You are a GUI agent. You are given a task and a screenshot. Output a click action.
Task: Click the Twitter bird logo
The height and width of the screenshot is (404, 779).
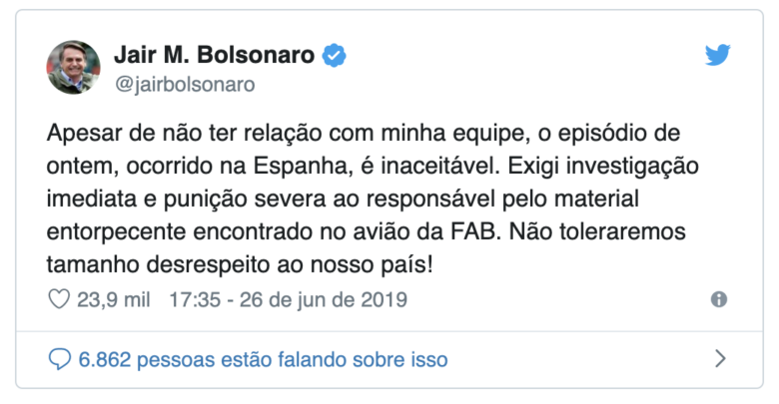click(718, 56)
